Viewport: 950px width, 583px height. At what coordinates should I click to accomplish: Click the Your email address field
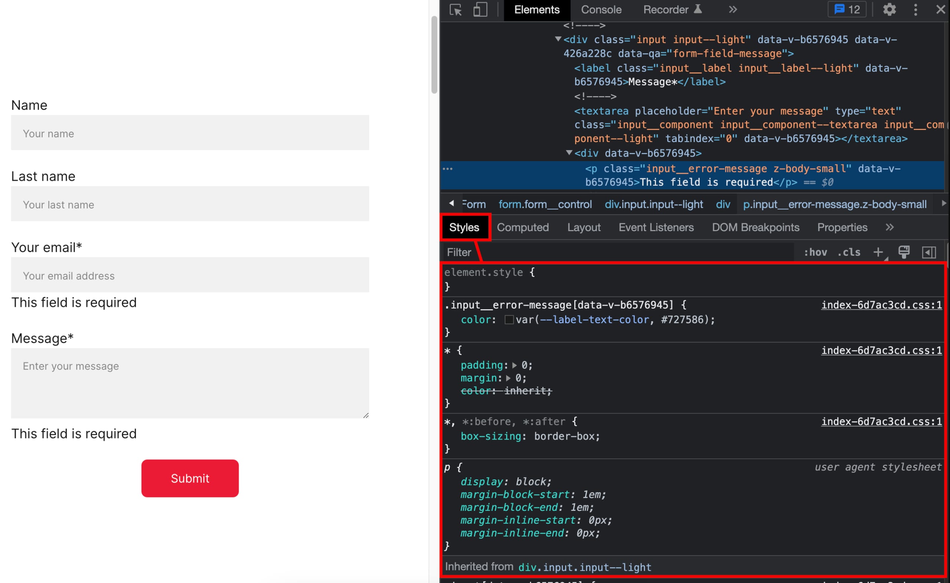pos(190,276)
